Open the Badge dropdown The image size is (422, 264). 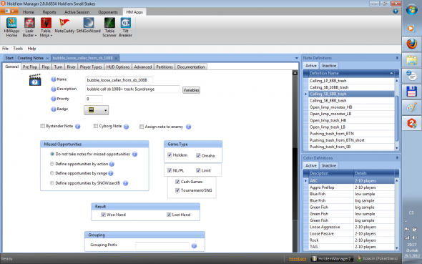tap(97, 110)
